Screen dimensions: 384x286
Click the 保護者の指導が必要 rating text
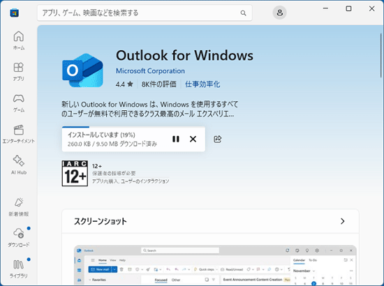pos(114,173)
